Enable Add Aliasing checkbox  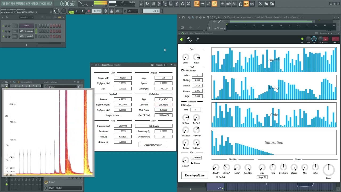(182, 70)
